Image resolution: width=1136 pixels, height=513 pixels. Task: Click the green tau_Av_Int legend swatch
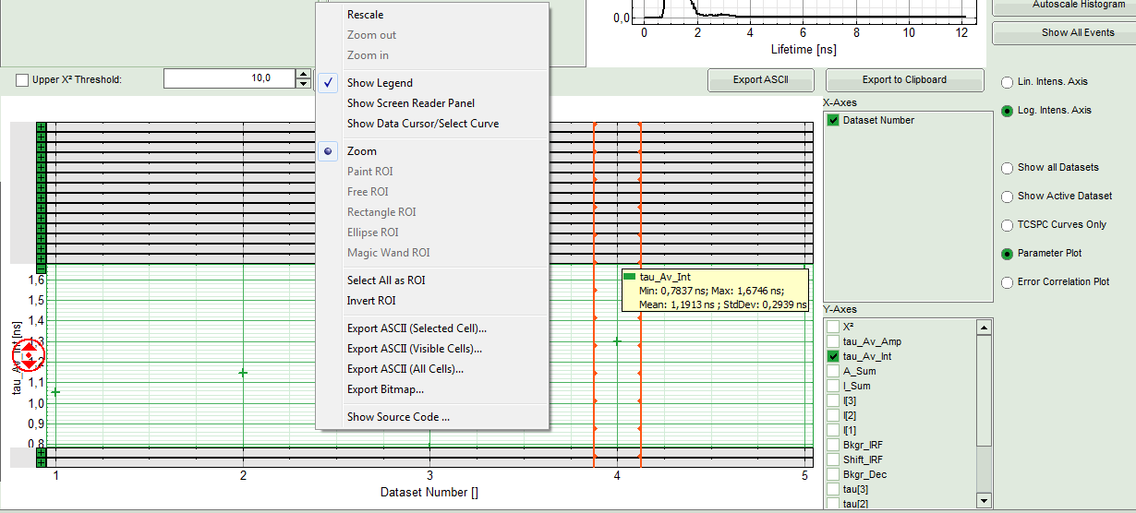629,277
